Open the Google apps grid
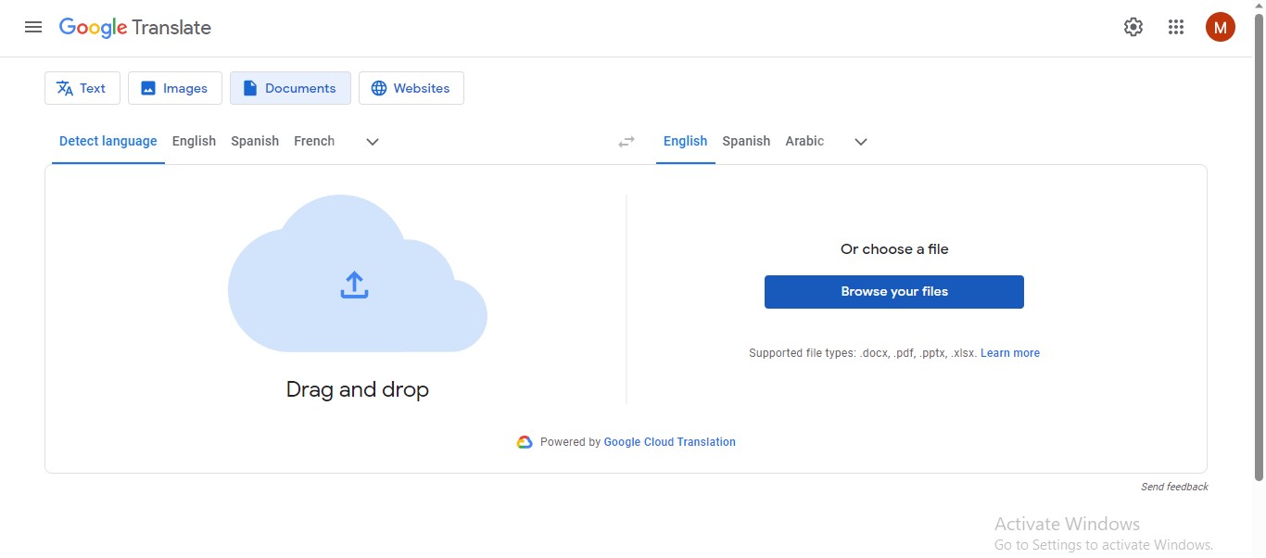 click(x=1176, y=27)
